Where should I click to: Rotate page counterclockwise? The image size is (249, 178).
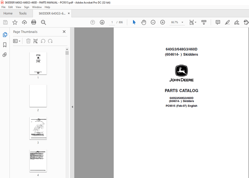[43, 41]
